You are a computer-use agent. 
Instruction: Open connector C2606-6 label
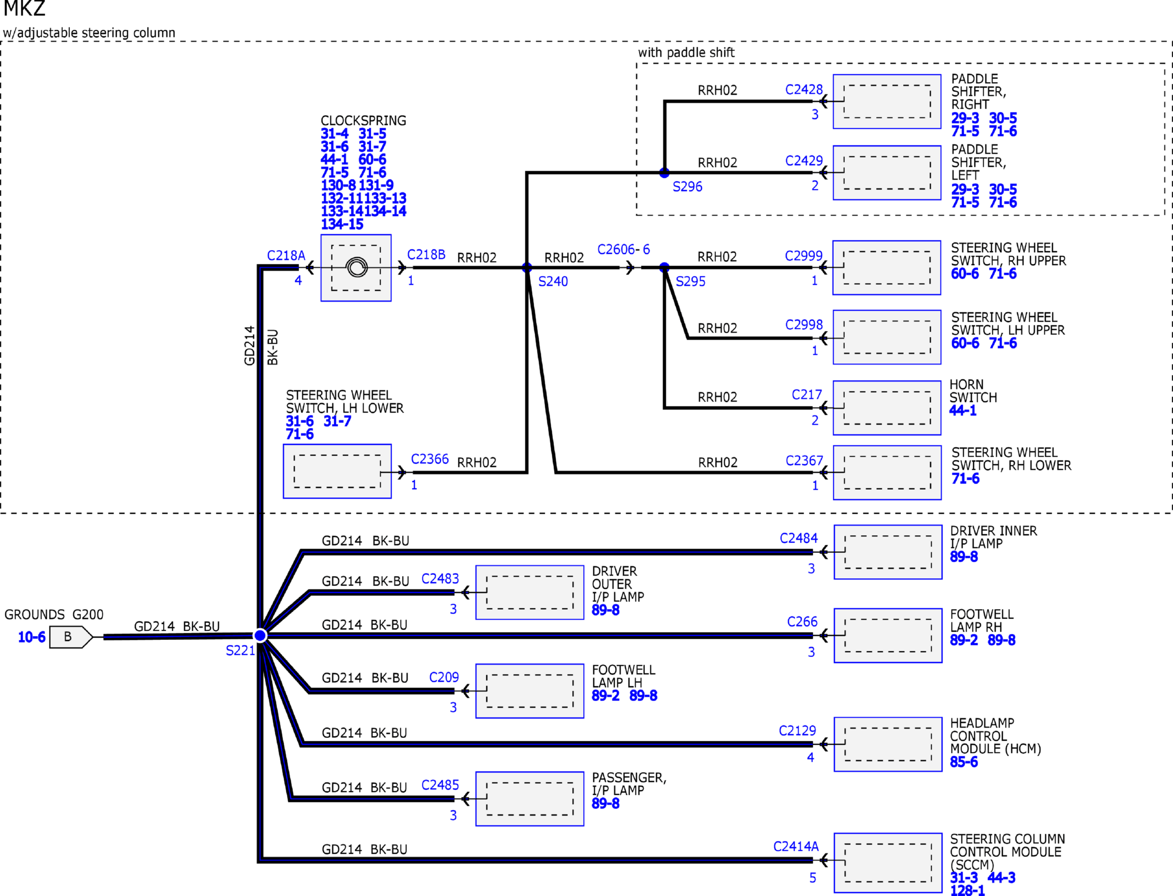click(623, 249)
